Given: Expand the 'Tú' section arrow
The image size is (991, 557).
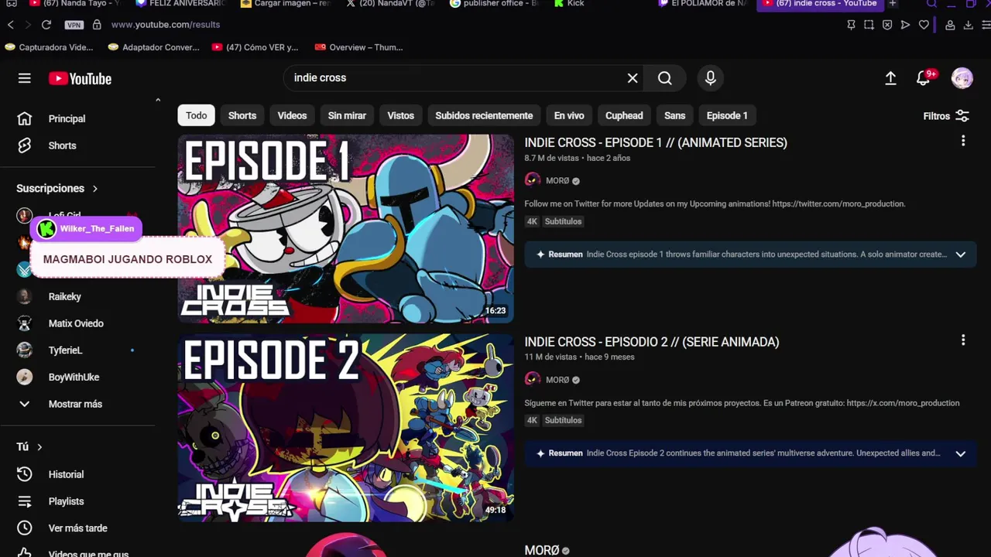Looking at the screenshot, I should pos(39,447).
